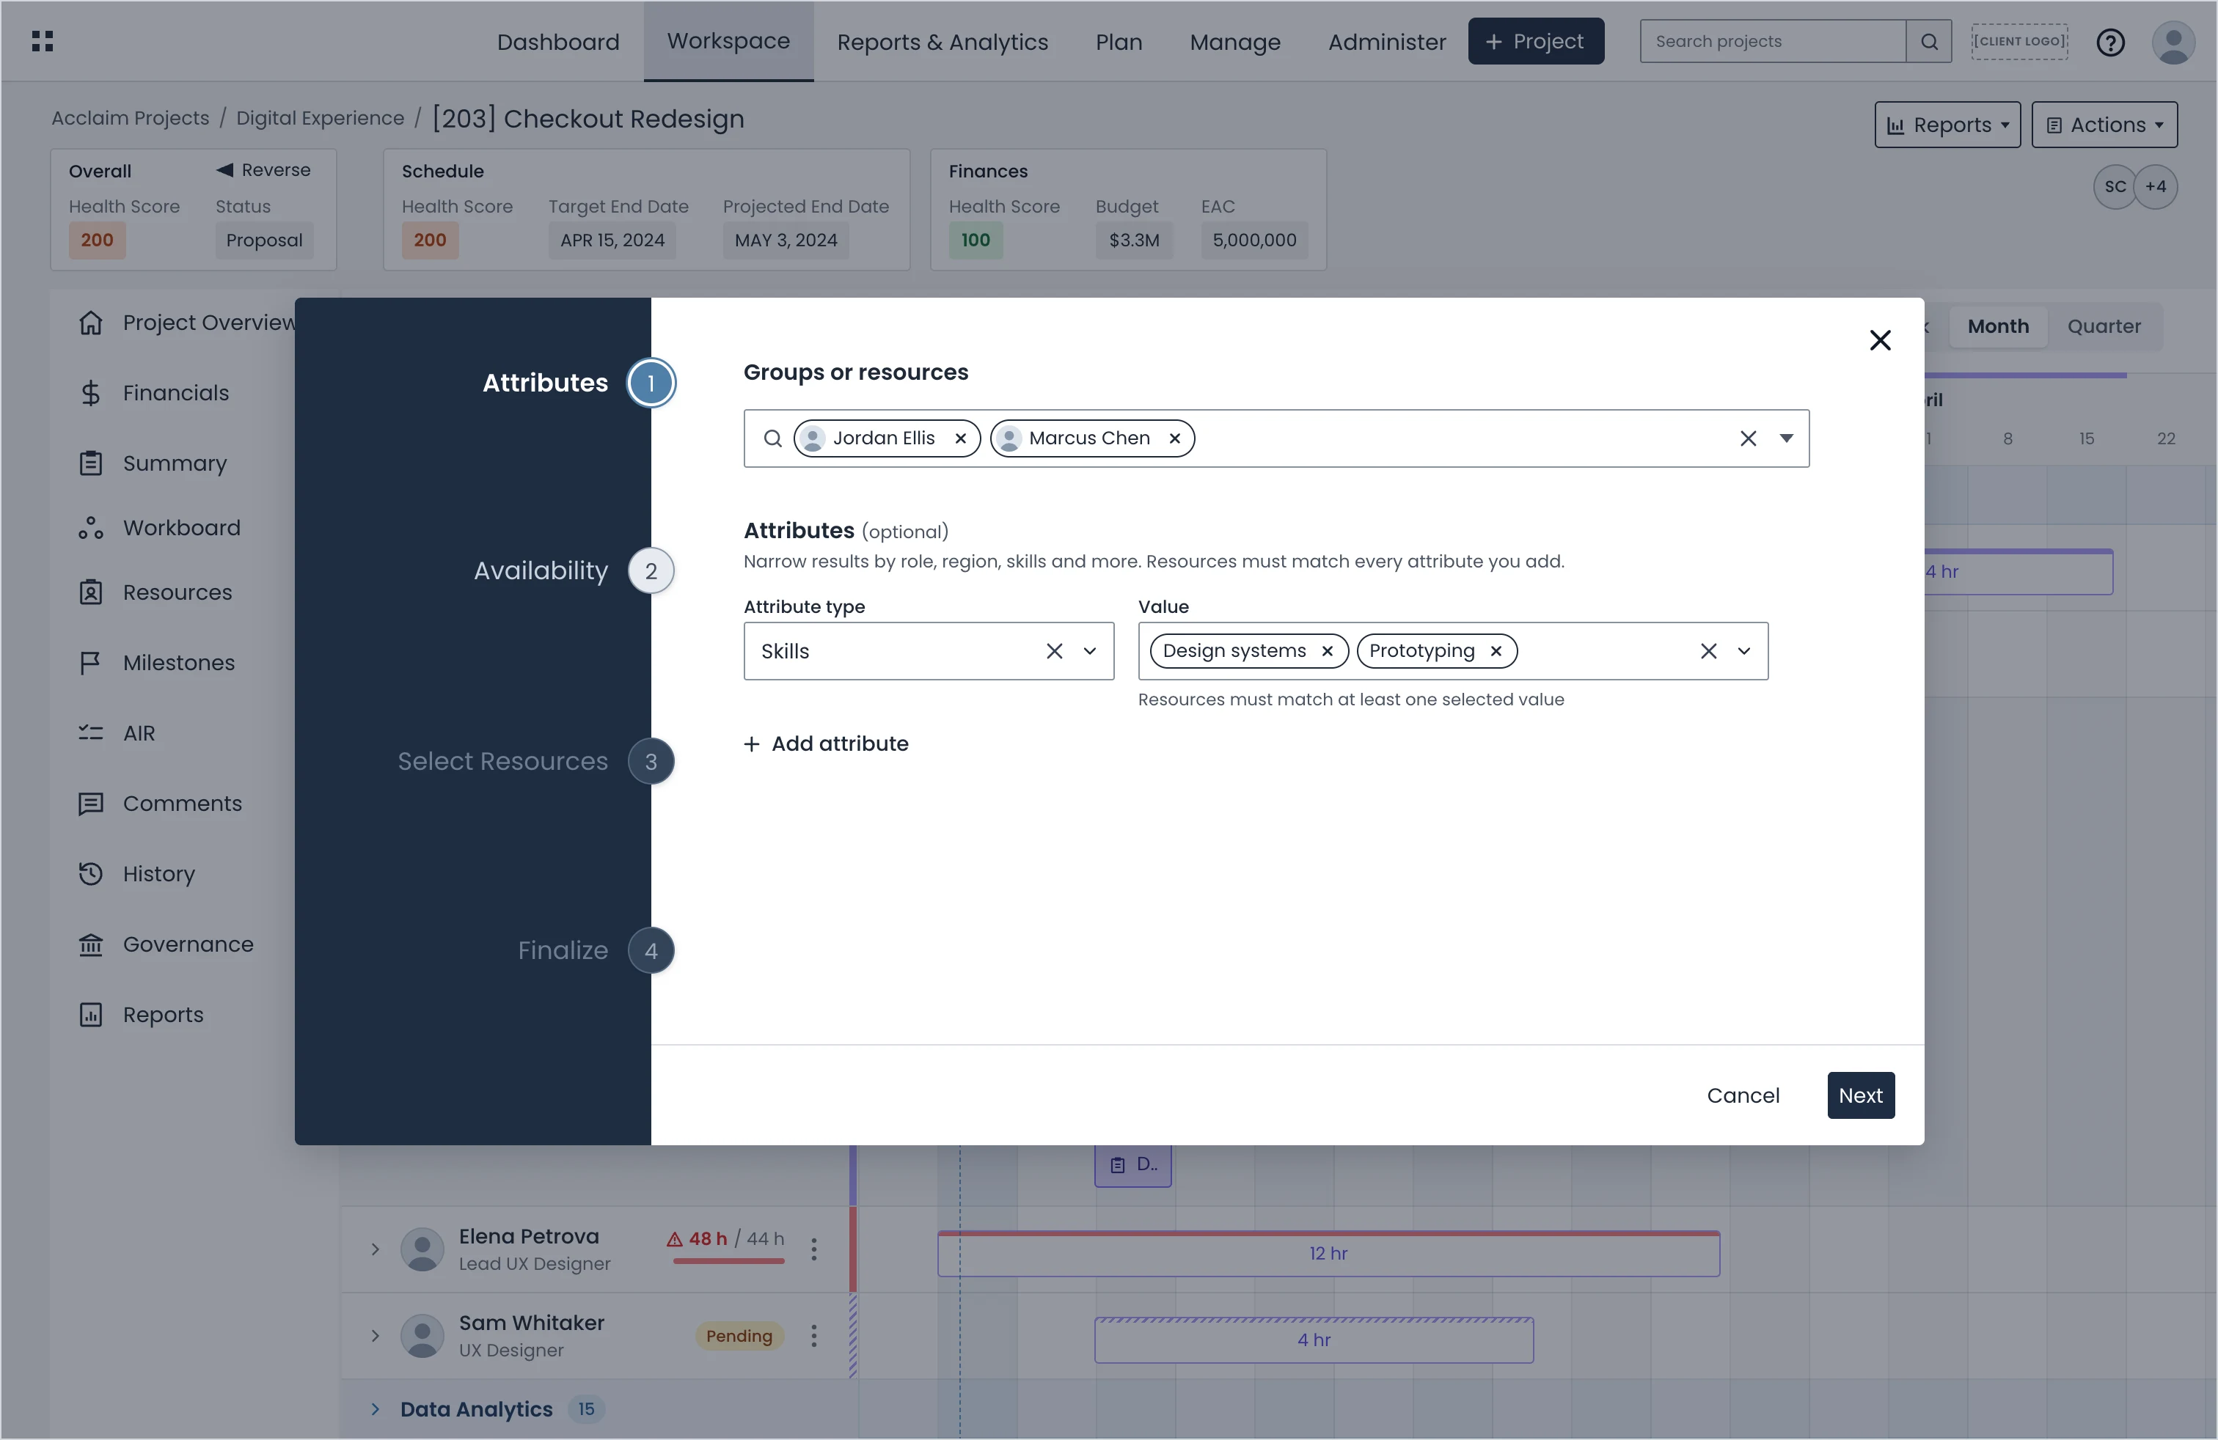Open the Manage tab
2218x1440 pixels.
click(x=1235, y=42)
